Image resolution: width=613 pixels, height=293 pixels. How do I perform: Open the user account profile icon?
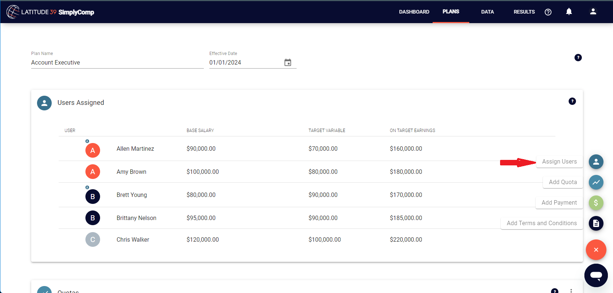click(x=593, y=12)
